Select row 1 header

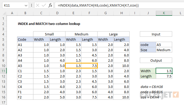[3, 19]
